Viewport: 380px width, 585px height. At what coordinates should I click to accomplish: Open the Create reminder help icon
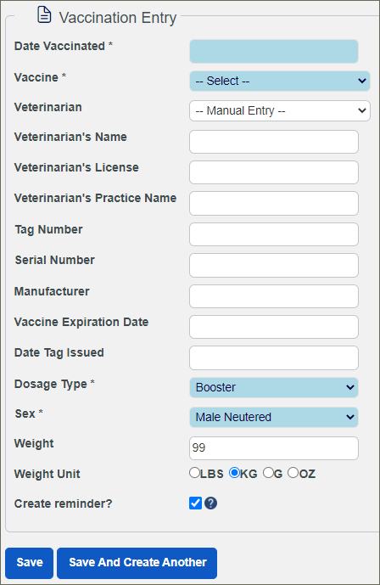click(211, 503)
